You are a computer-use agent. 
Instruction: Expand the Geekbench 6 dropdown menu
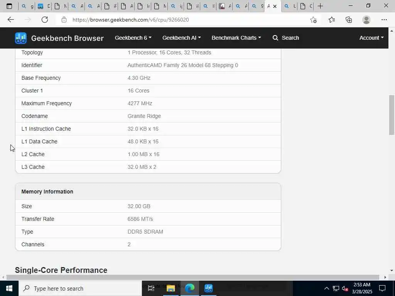tap(133, 38)
